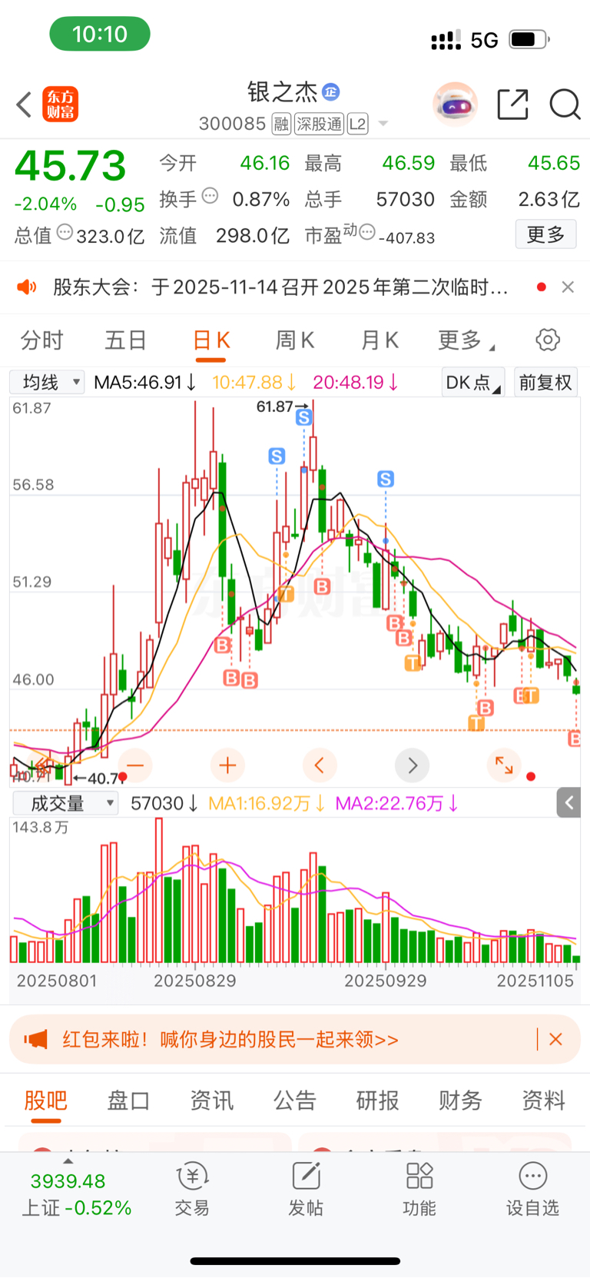The image size is (590, 1278).
Task: Open chart settings gear icon
Action: pyautogui.click(x=548, y=340)
